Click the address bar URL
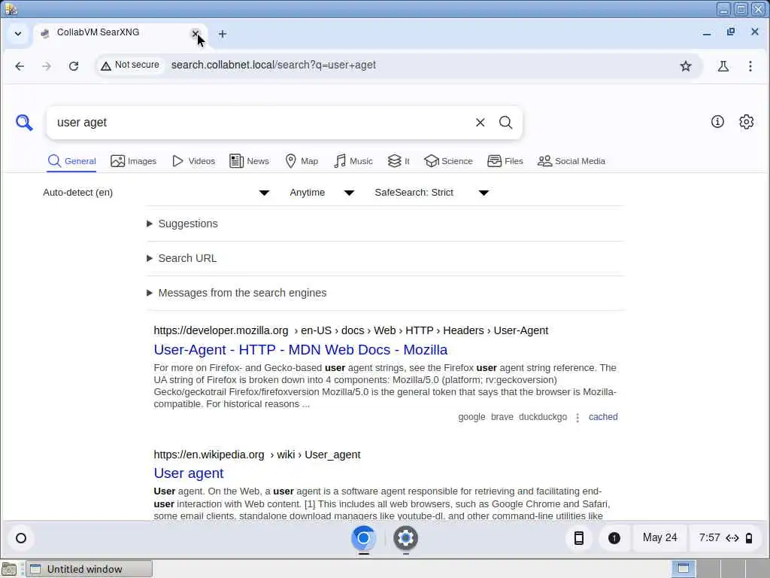Image resolution: width=770 pixels, height=578 pixels. tap(274, 65)
